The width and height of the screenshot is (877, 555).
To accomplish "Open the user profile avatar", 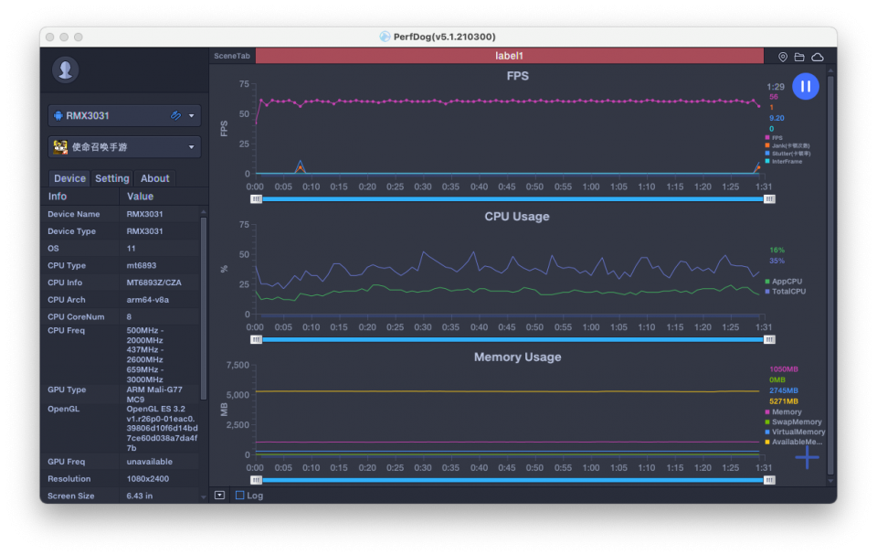I will pyautogui.click(x=64, y=69).
